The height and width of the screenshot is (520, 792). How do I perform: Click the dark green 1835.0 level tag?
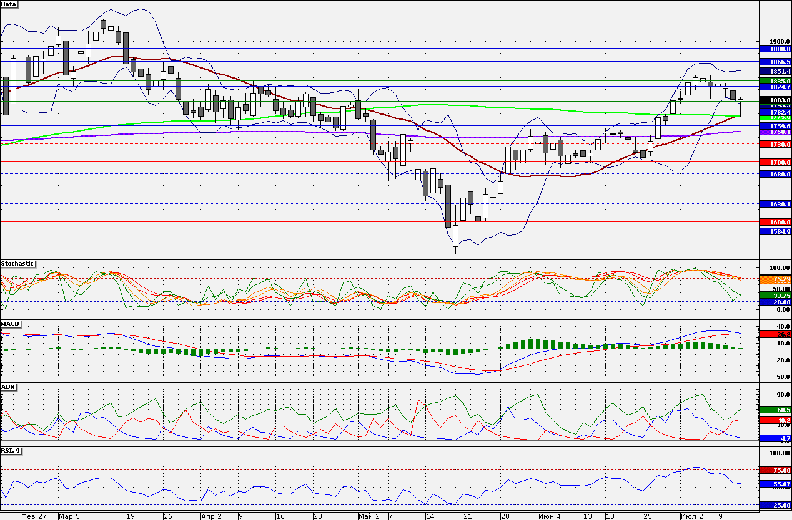(x=775, y=81)
